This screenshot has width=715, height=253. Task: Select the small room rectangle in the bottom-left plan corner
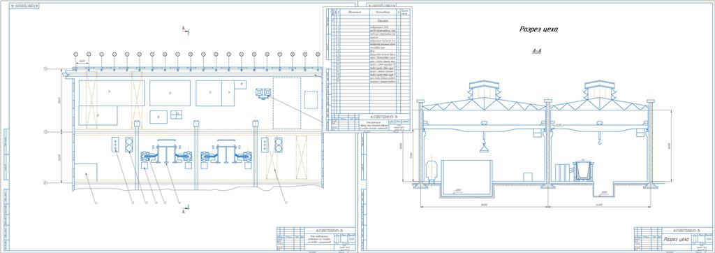point(86,173)
